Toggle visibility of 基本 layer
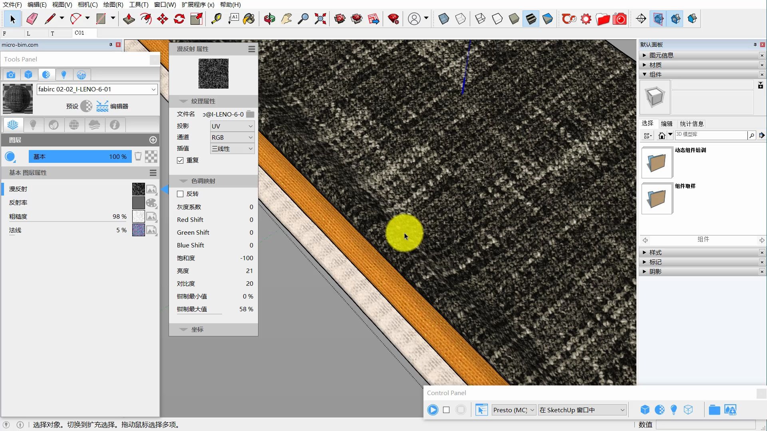The width and height of the screenshot is (767, 431). (10, 156)
